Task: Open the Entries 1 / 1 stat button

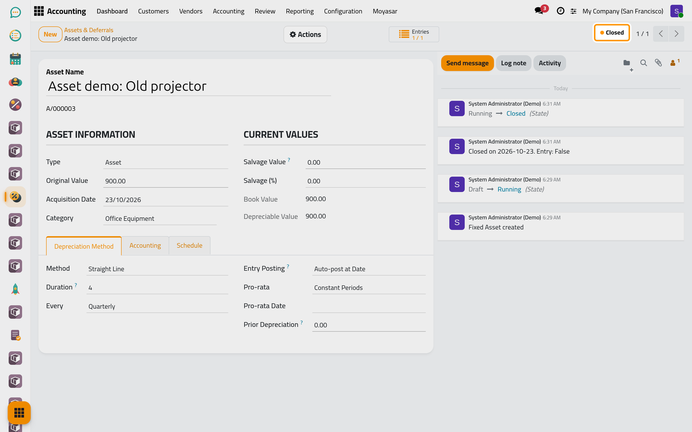Action: coord(414,35)
